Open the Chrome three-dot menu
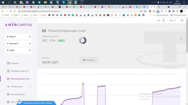Viewport: 188px width, 105px height. point(185,11)
